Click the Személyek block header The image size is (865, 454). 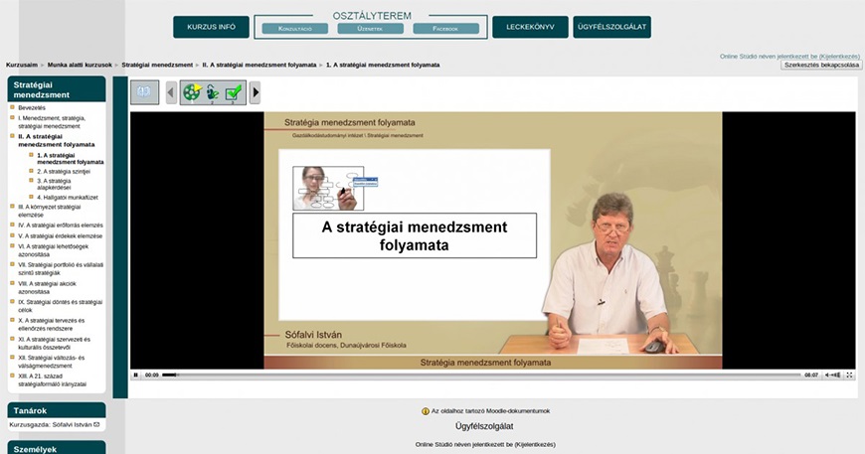(57, 447)
